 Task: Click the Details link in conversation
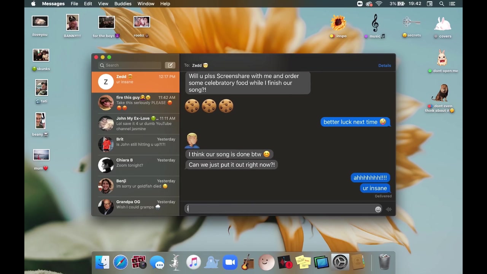coord(385,65)
